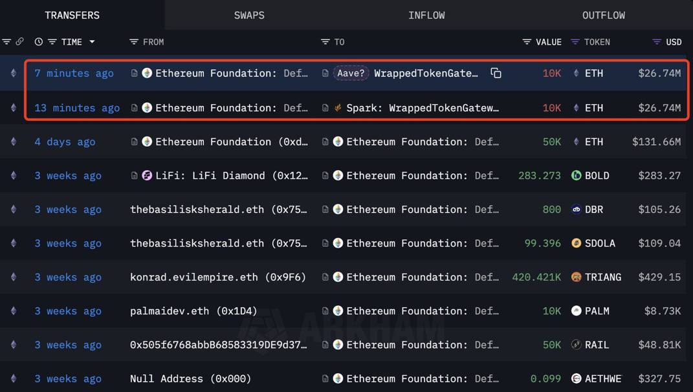The width and height of the screenshot is (693, 392).
Task: Click the 0.099 value cell
Action: click(545, 379)
